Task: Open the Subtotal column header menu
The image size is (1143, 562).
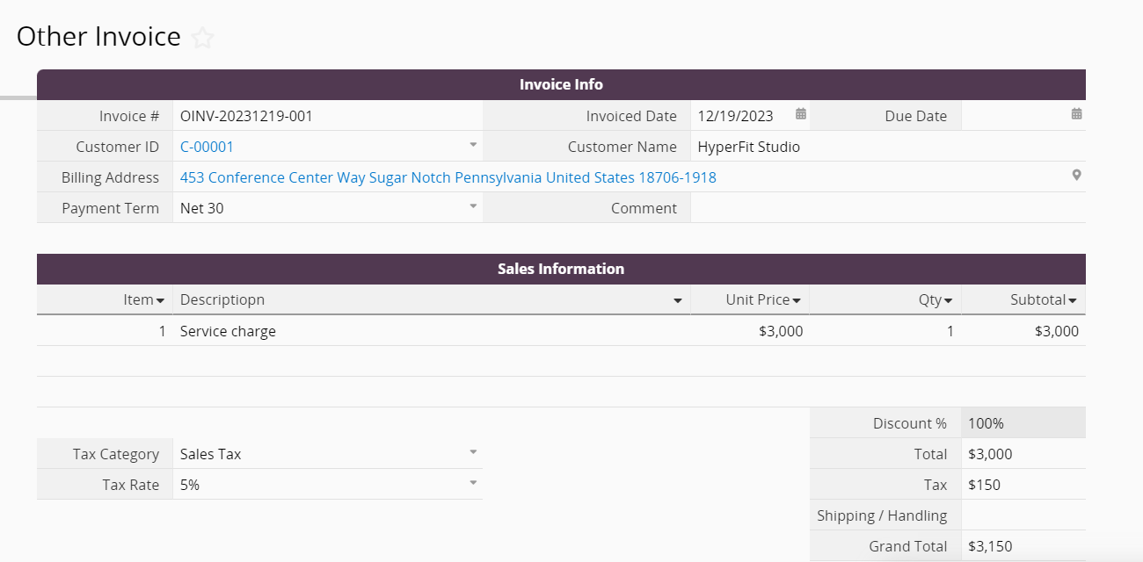Action: [1073, 301]
